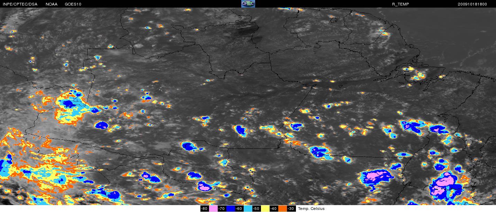Select the orange legend color swatch
496x212 pixels.
pos(282,209)
